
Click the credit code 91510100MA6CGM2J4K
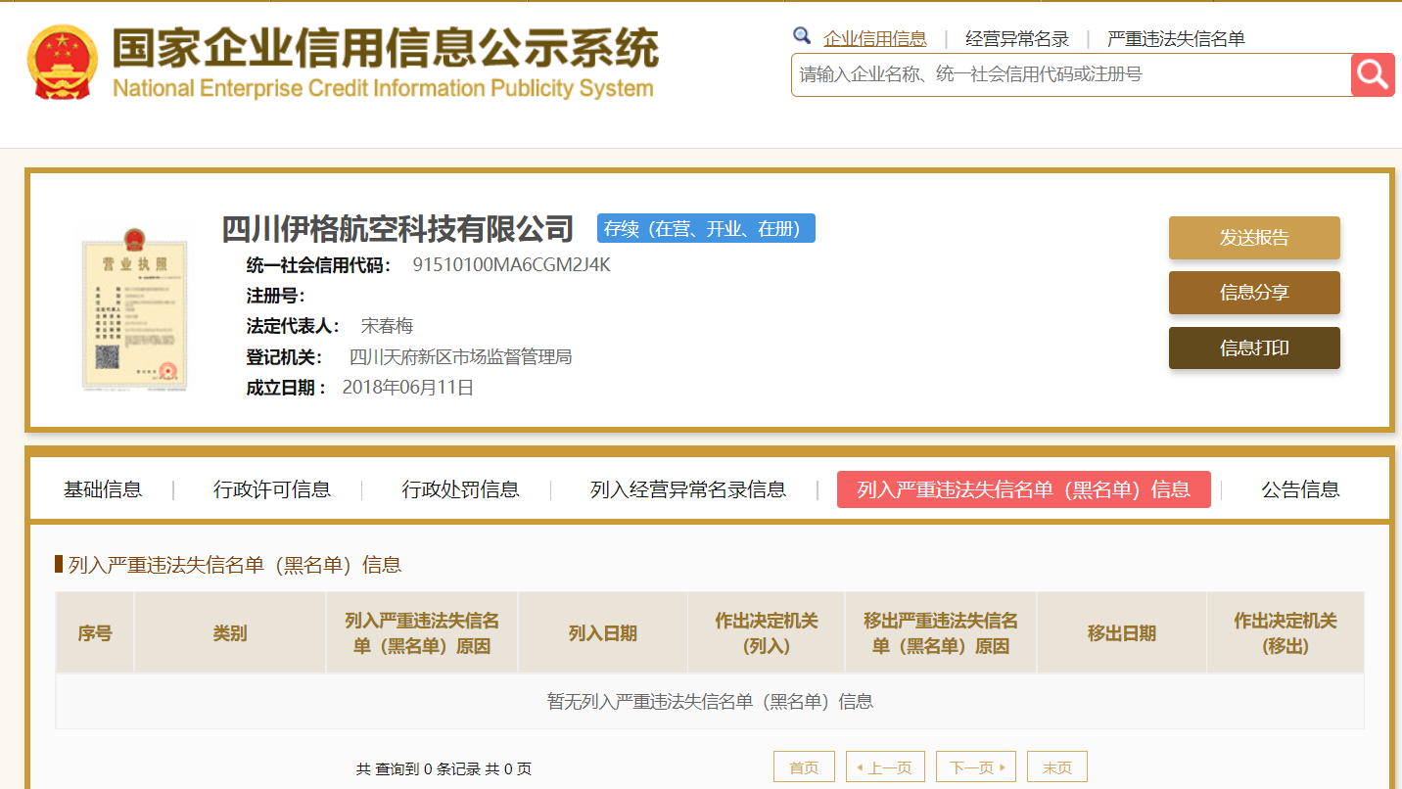(511, 265)
